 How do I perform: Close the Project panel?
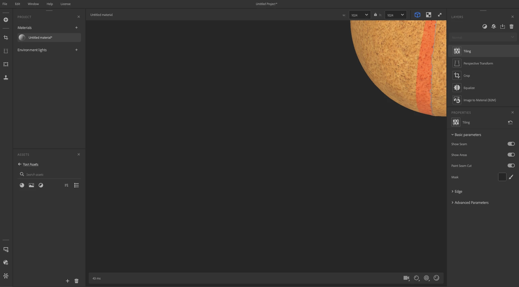coord(79,17)
